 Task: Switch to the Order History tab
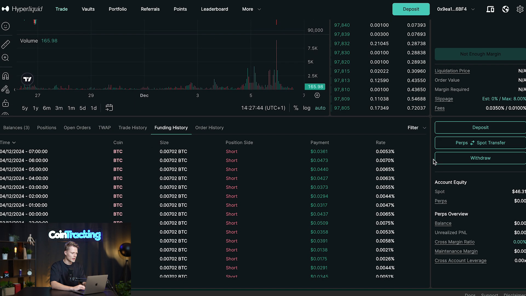[209, 128]
